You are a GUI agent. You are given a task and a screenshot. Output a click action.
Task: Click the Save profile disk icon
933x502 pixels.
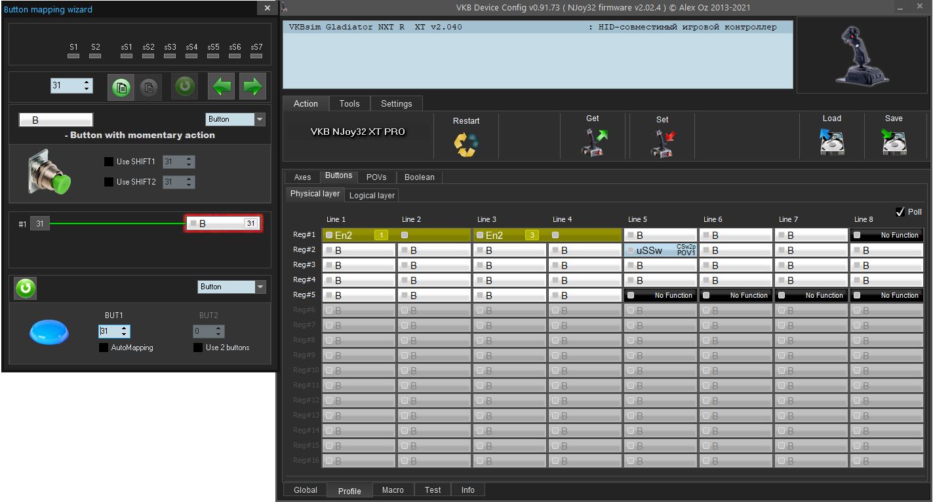894,141
